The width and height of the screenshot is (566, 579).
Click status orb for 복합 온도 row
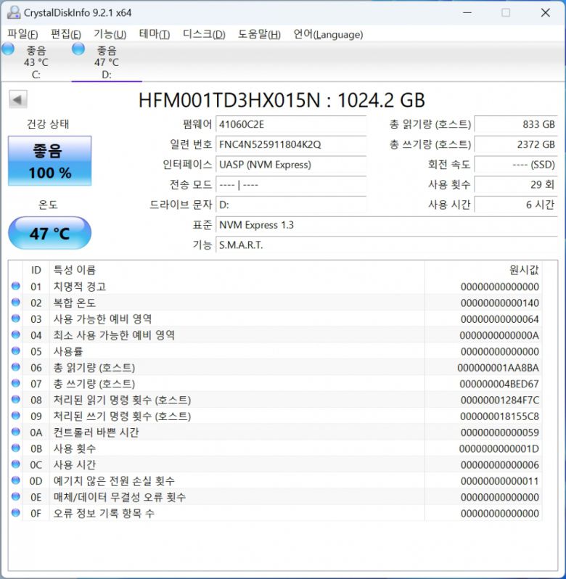click(16, 303)
